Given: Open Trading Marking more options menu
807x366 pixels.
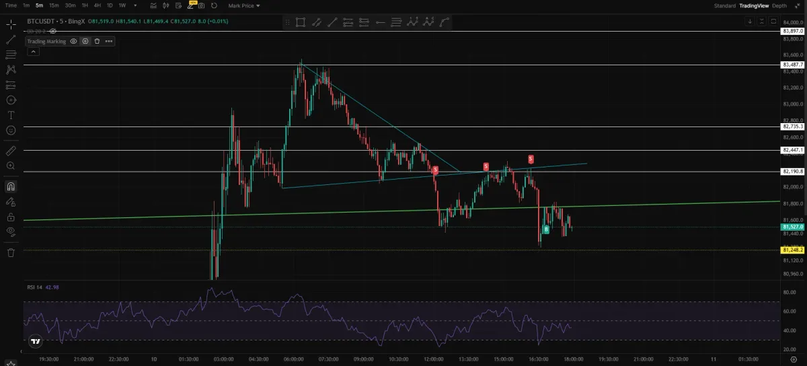Looking at the screenshot, I should click(109, 41).
